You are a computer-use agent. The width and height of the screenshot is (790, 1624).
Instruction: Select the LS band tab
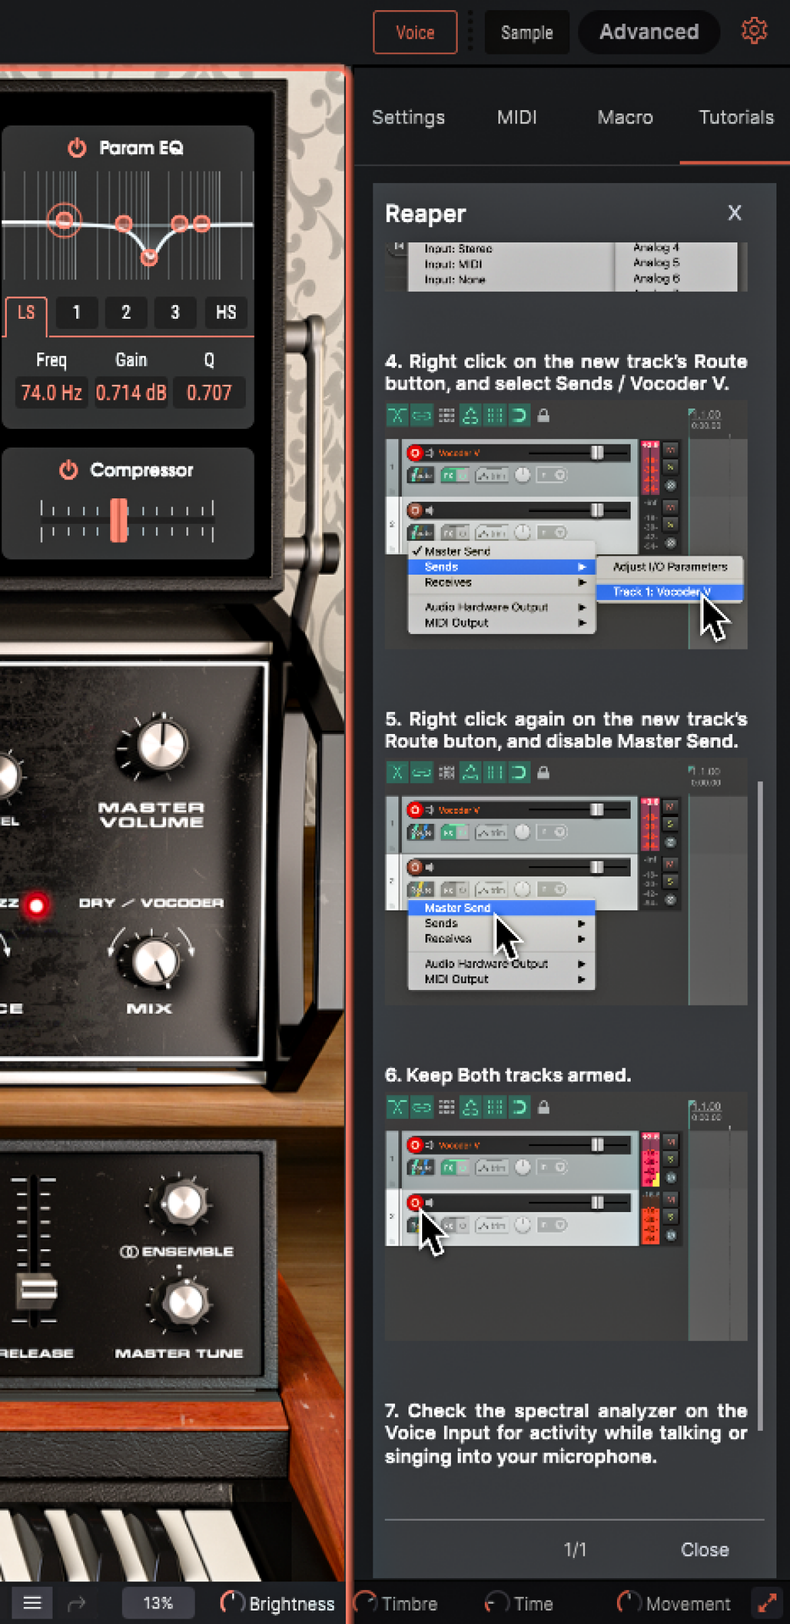(26, 313)
